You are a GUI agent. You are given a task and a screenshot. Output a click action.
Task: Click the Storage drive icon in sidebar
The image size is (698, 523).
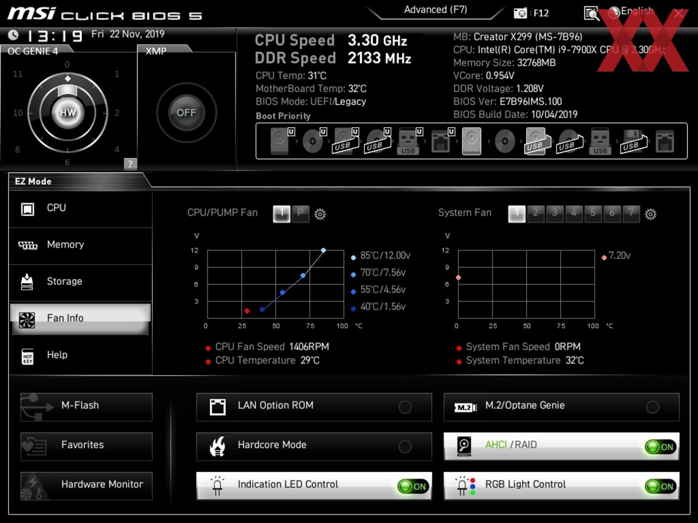tap(27, 281)
